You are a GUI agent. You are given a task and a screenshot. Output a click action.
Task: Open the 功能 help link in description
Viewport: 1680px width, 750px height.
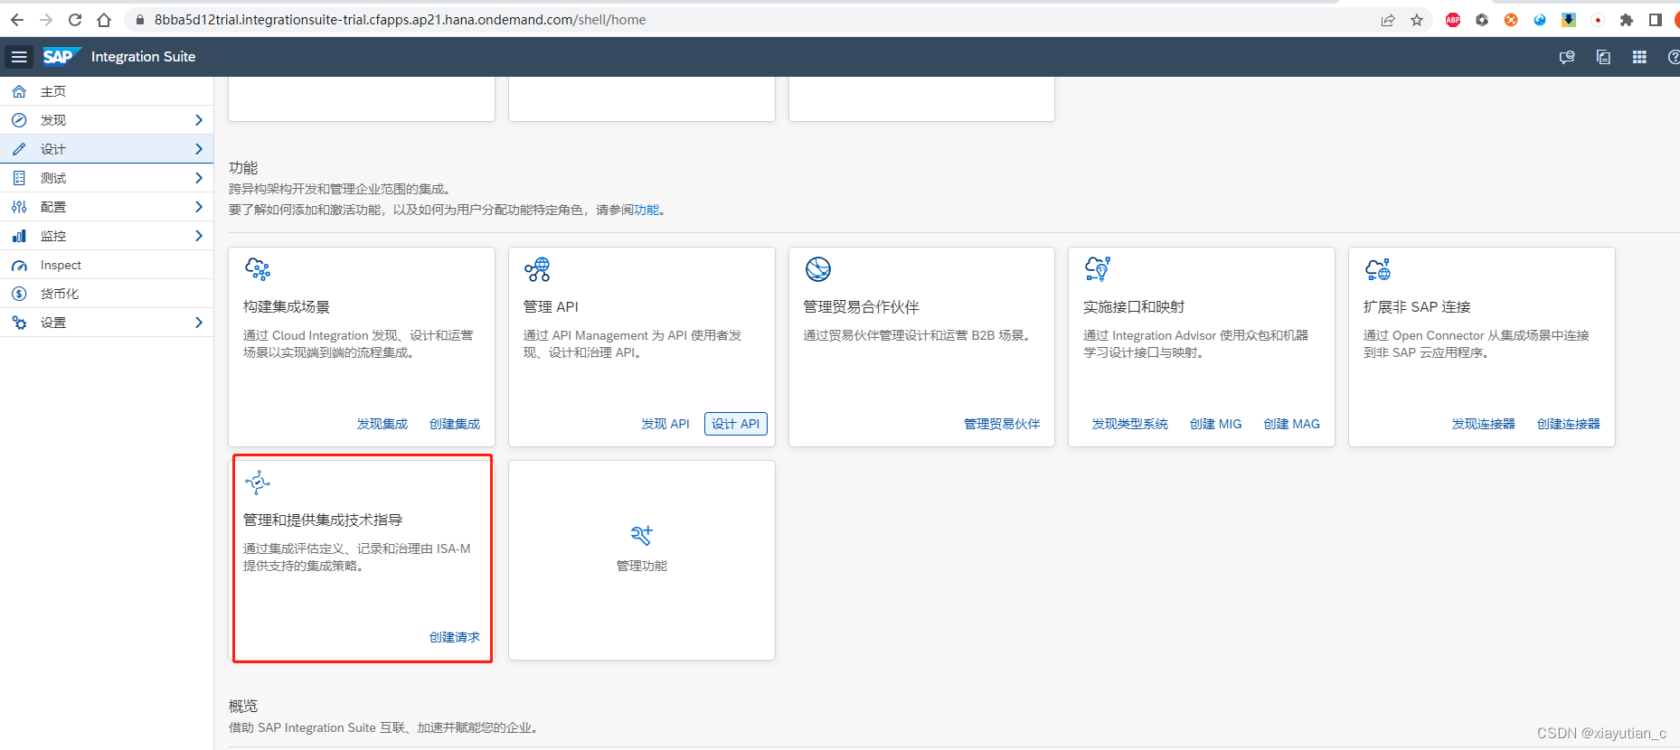click(647, 210)
